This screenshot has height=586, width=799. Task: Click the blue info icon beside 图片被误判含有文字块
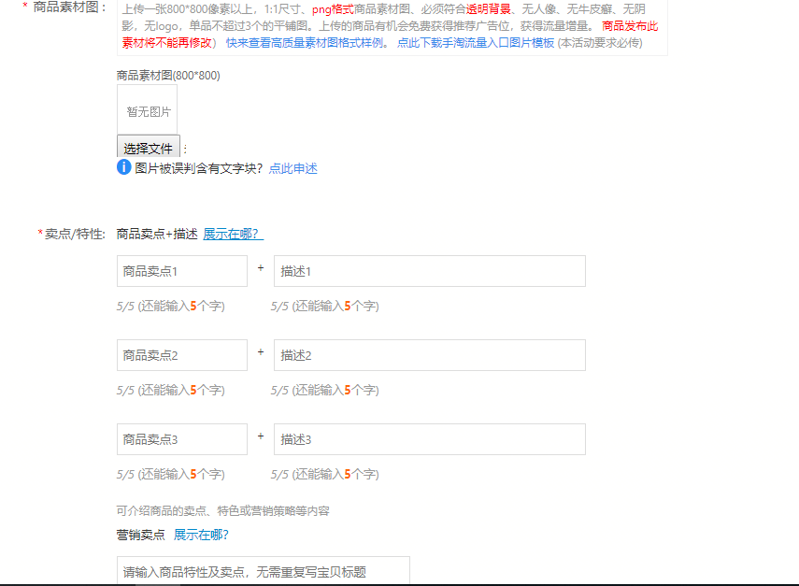pos(124,167)
